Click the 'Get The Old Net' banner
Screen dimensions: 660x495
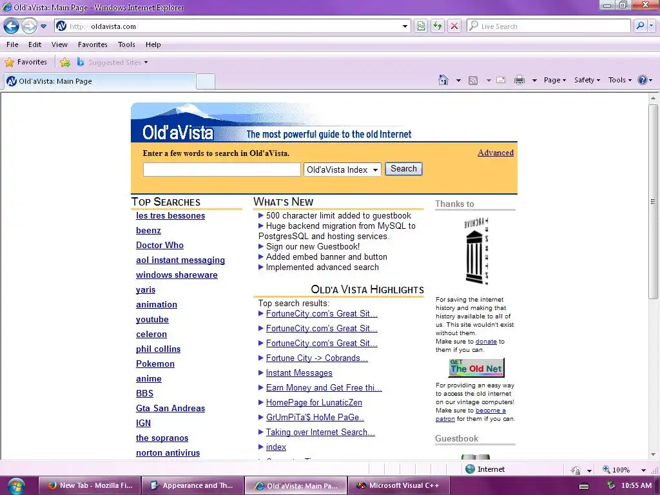[x=476, y=368]
